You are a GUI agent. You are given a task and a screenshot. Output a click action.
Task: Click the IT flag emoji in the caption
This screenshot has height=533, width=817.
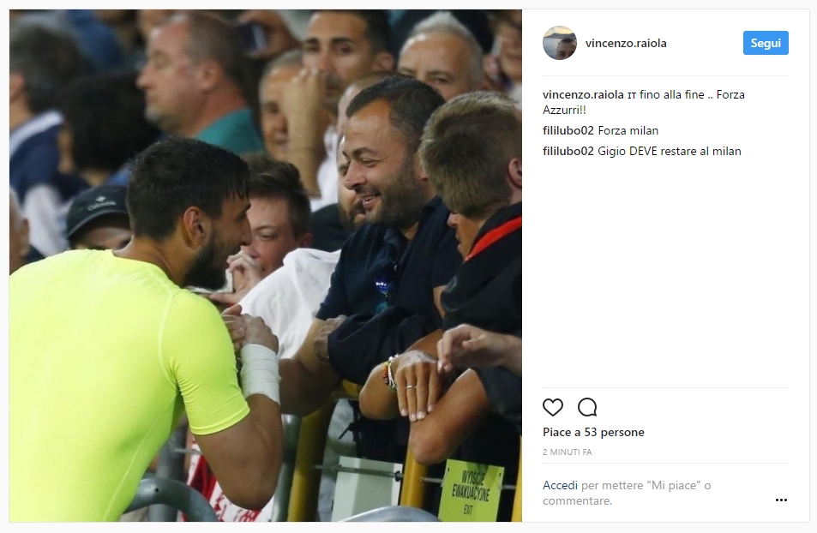pos(632,96)
